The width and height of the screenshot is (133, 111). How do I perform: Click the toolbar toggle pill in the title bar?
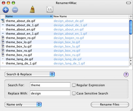(128, 3)
